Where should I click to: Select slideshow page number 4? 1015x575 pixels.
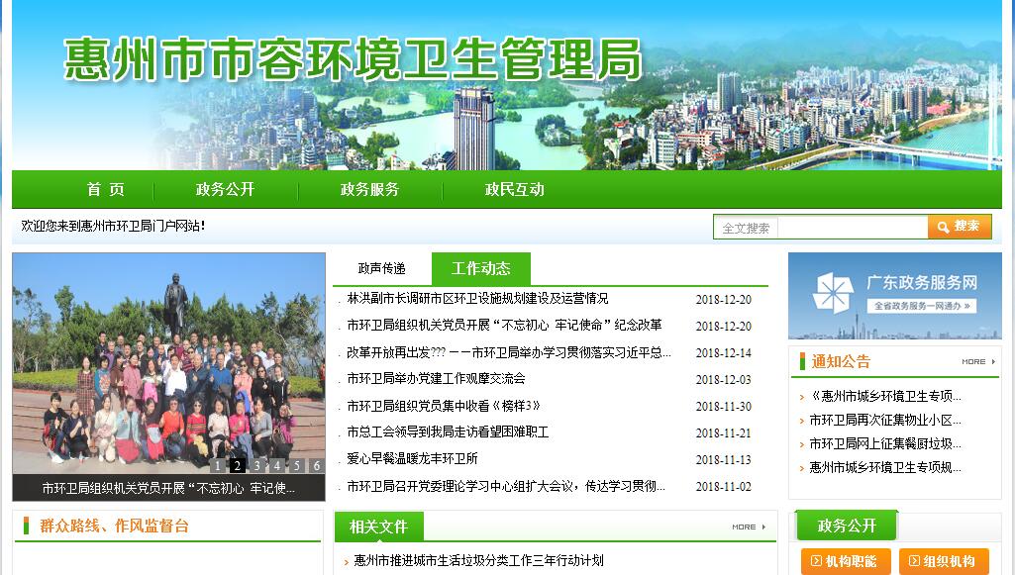[277, 465]
